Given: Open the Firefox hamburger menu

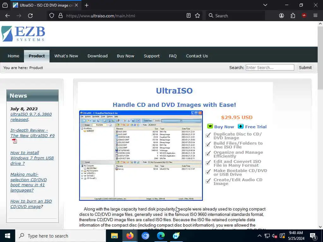Looking at the screenshot, I should point(315,16).
